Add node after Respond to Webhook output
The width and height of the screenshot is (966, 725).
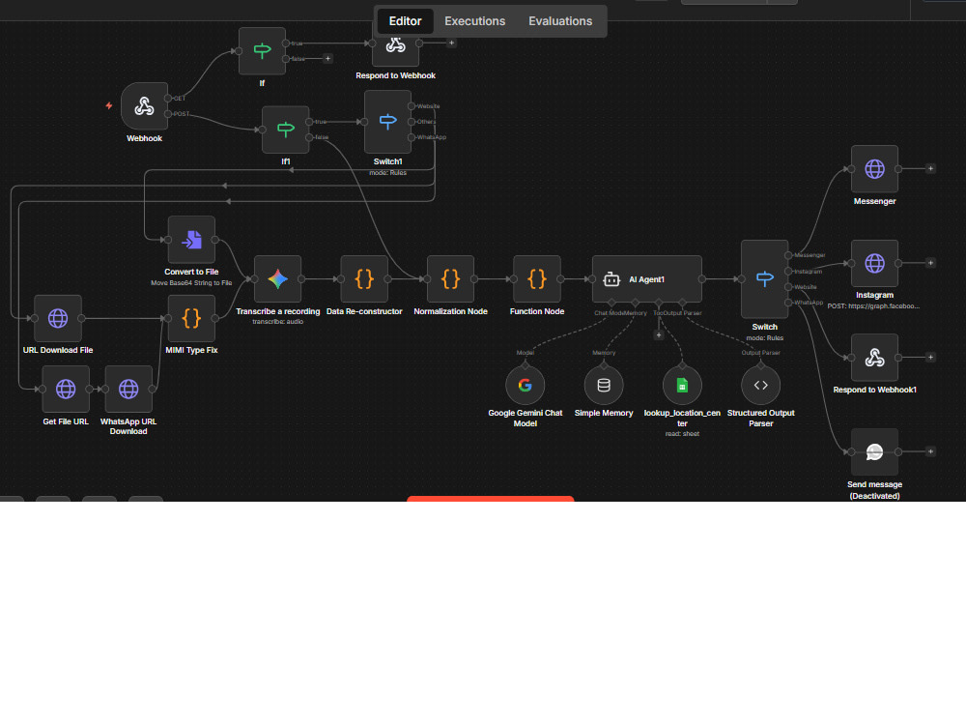[x=451, y=43]
